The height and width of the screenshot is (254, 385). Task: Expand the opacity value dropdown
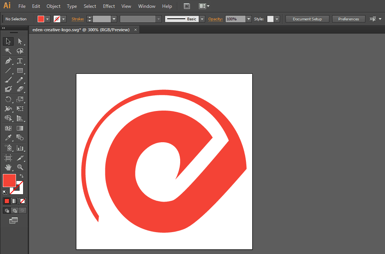tap(249, 19)
